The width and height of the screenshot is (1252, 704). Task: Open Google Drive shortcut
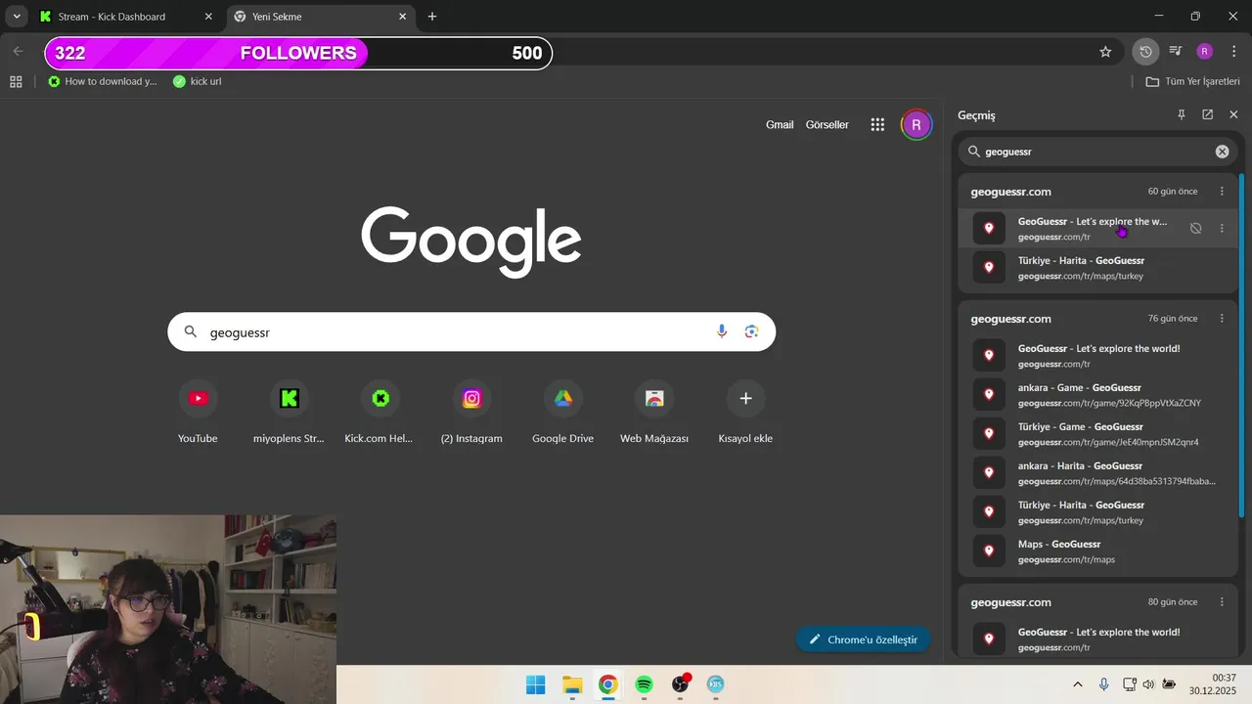(x=562, y=411)
